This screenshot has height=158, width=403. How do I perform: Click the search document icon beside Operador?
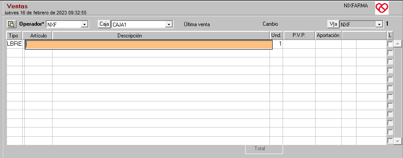click(11, 24)
